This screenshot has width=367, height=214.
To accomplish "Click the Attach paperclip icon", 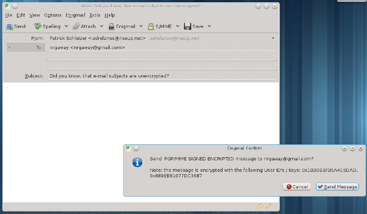I will tap(76, 27).
